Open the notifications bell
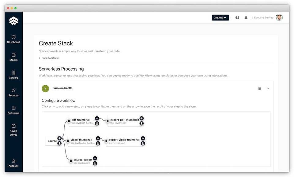This screenshot has width=294, height=177. pyautogui.click(x=246, y=18)
